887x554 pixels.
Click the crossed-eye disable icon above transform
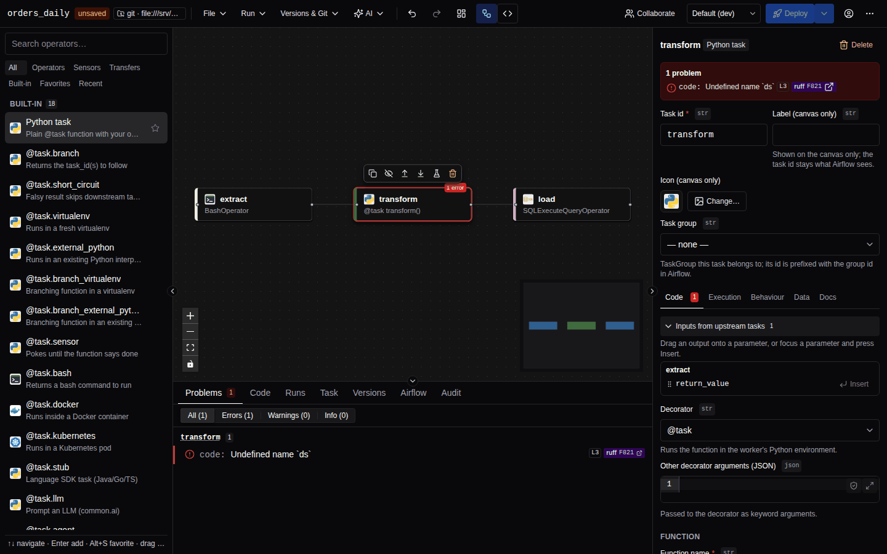tap(389, 174)
